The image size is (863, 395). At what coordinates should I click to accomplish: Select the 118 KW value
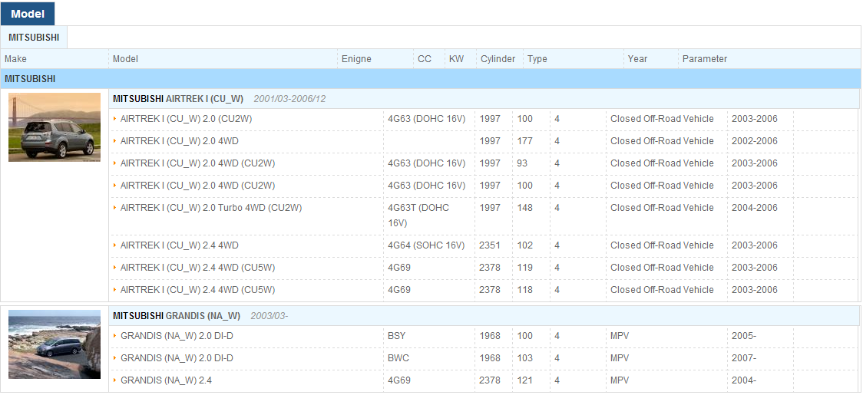coord(525,290)
